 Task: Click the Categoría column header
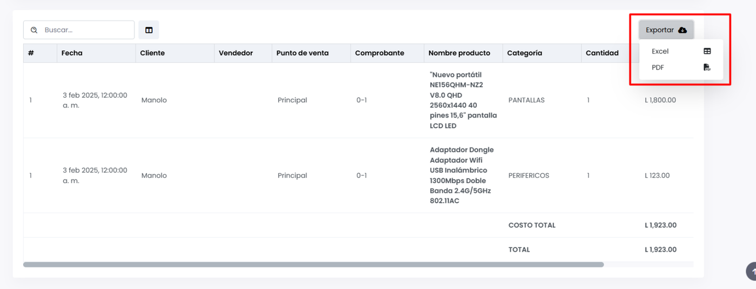[524, 53]
